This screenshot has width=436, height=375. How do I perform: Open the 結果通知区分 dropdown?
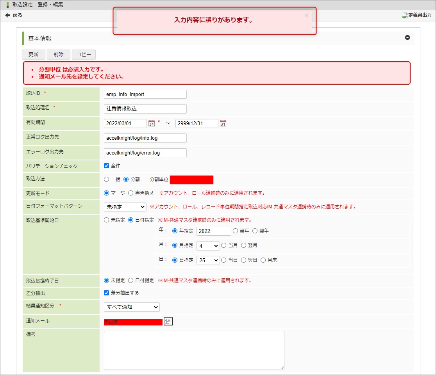132,307
